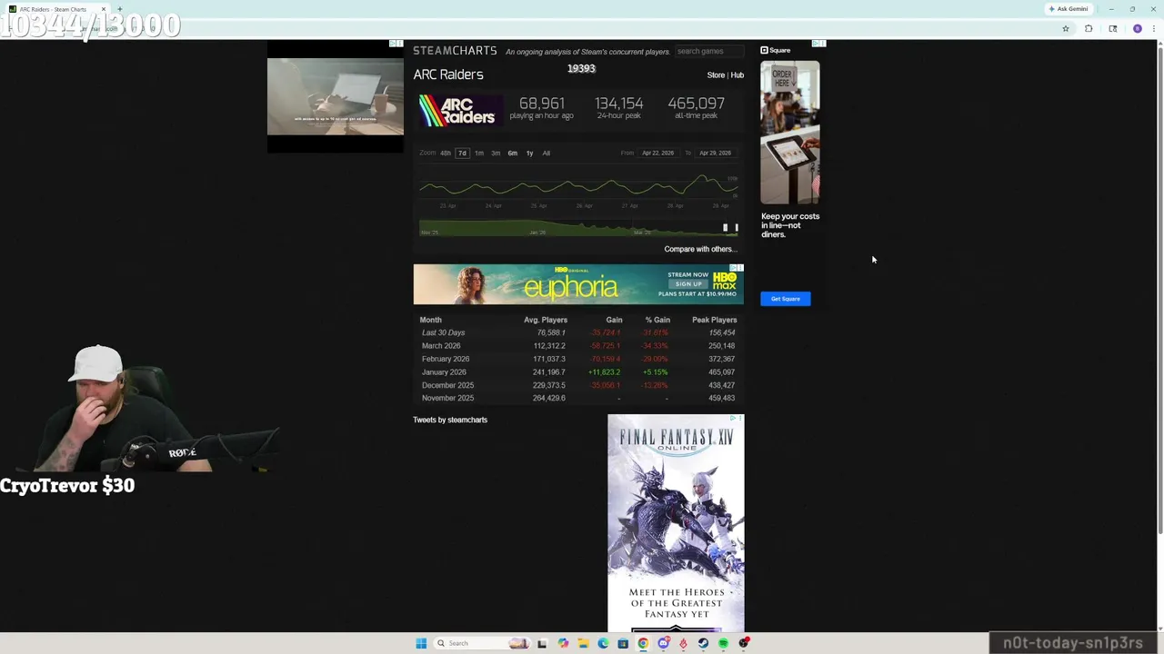Click the From date field Apr 22, 2026
This screenshot has width=1164, height=654.
(x=657, y=153)
